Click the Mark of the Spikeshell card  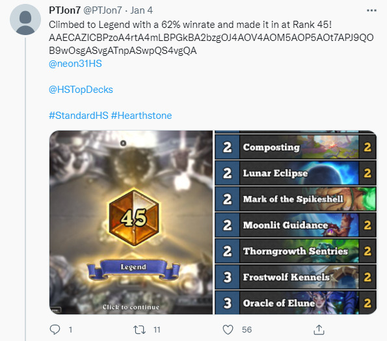[296, 199]
